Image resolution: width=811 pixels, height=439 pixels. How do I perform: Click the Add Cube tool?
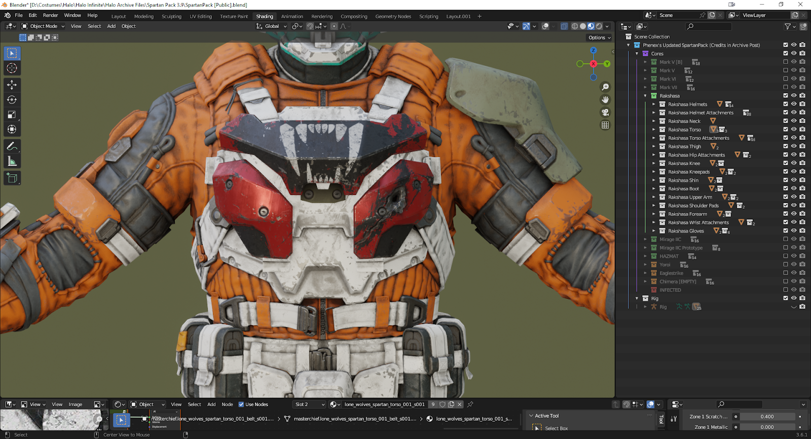pos(12,178)
